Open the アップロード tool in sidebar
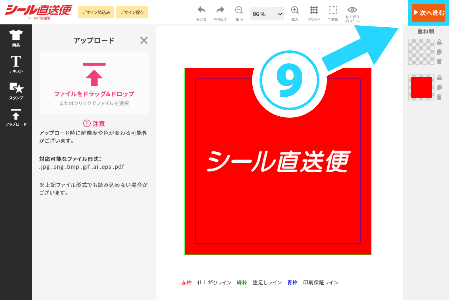 (x=16, y=117)
